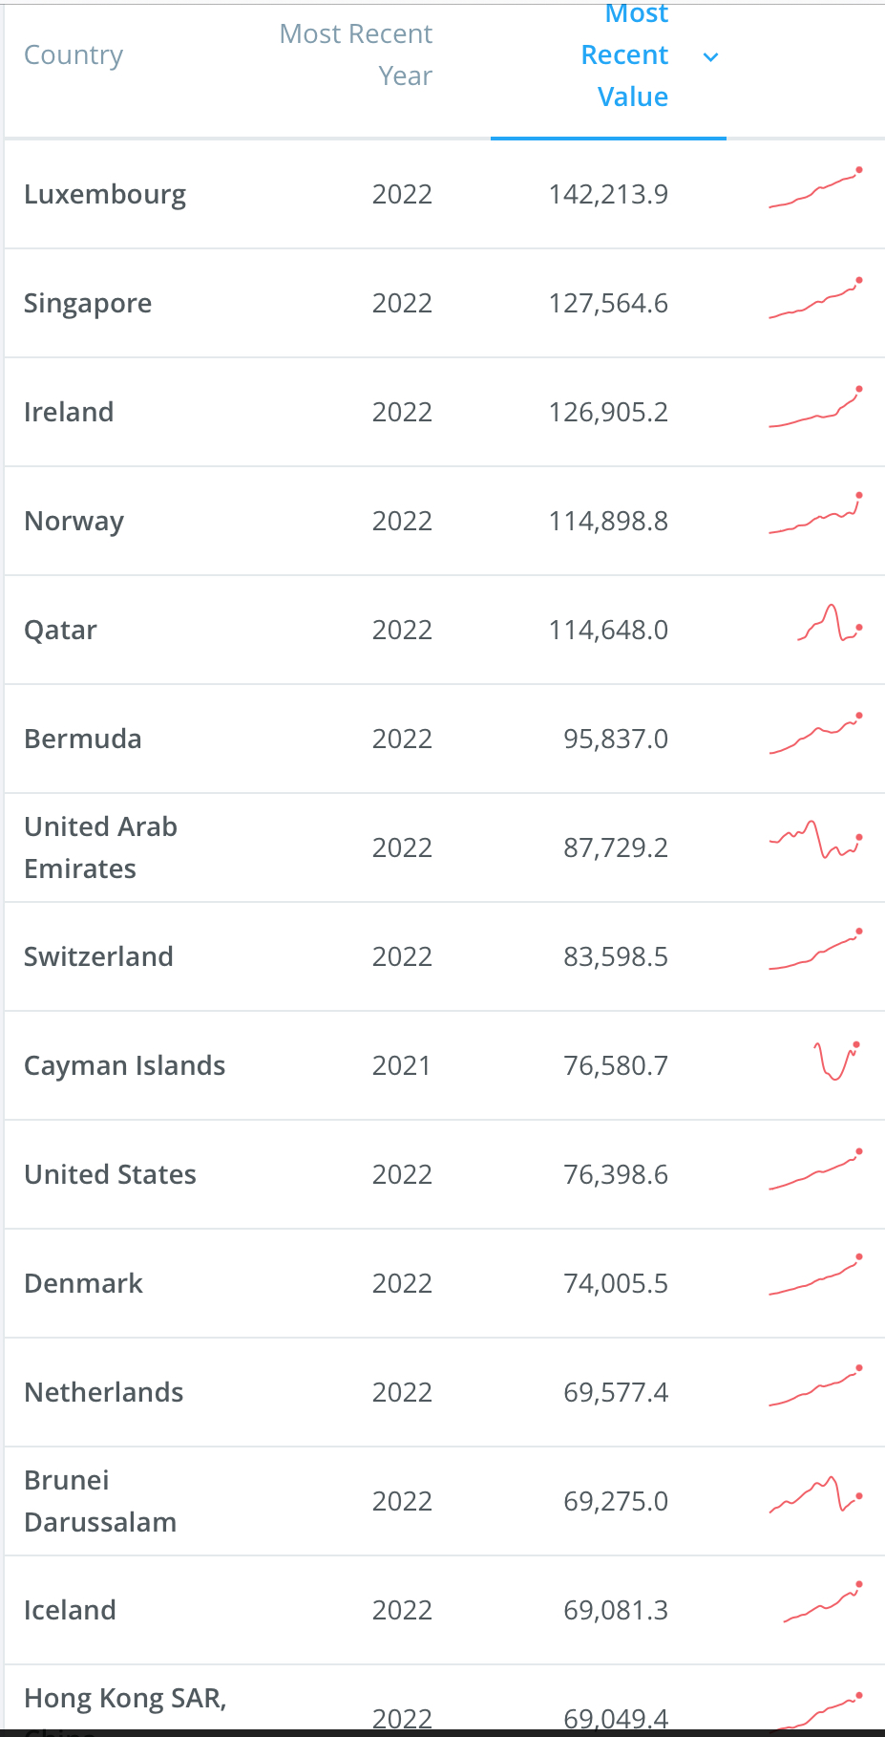Image resolution: width=885 pixels, height=1737 pixels.
Task: Sort table by Country column header
Action: pos(74,55)
